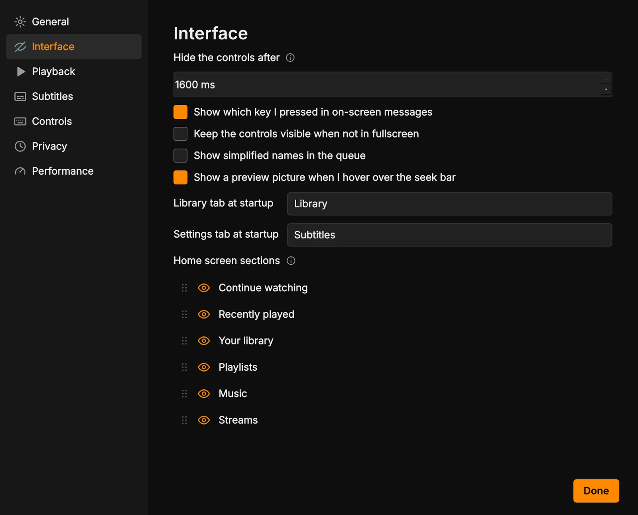Click the Done button
Image resolution: width=638 pixels, height=515 pixels.
click(596, 491)
